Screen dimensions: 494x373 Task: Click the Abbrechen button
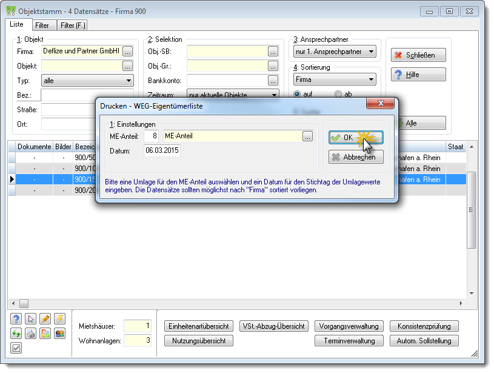pyautogui.click(x=356, y=157)
